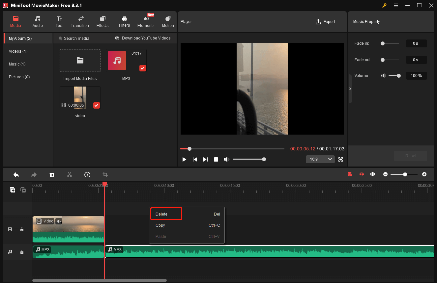Uncheck the MP3 file in My Album

tap(142, 68)
